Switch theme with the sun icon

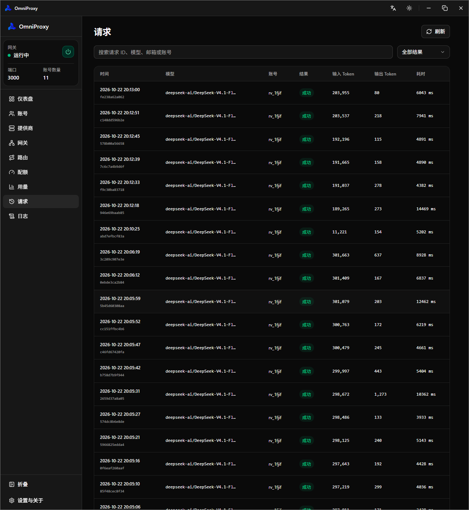pyautogui.click(x=409, y=8)
